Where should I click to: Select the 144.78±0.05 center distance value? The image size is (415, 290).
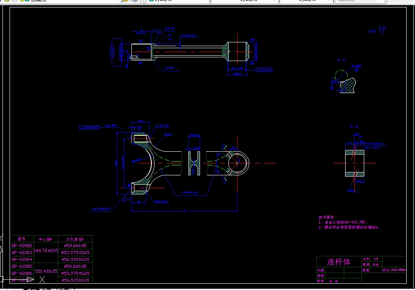click(x=46, y=251)
